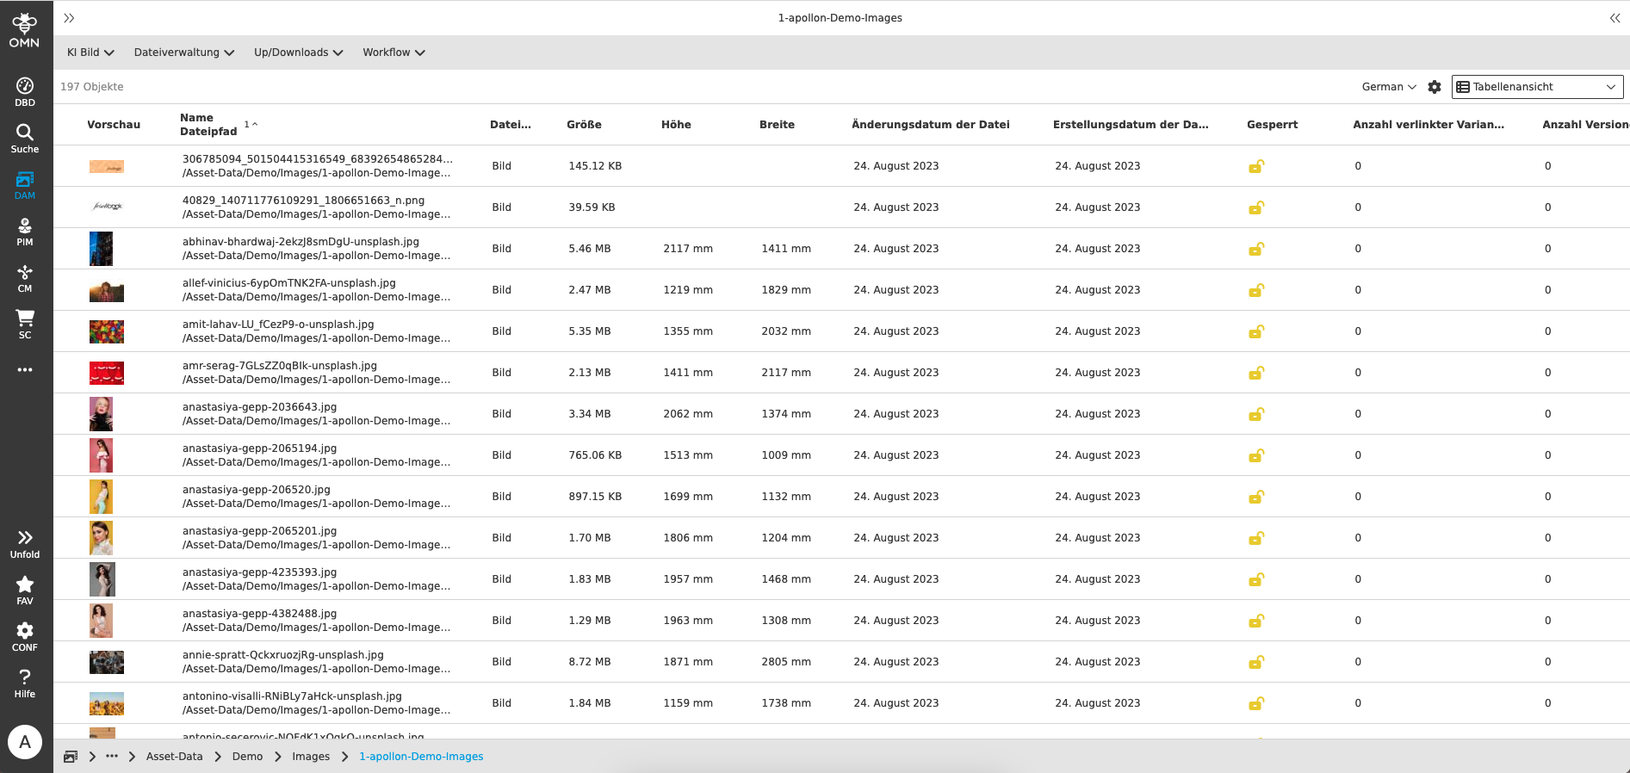This screenshot has width=1630, height=773.
Task: Sort by Erstellungsdatum der Datei column
Action: pos(1131,125)
